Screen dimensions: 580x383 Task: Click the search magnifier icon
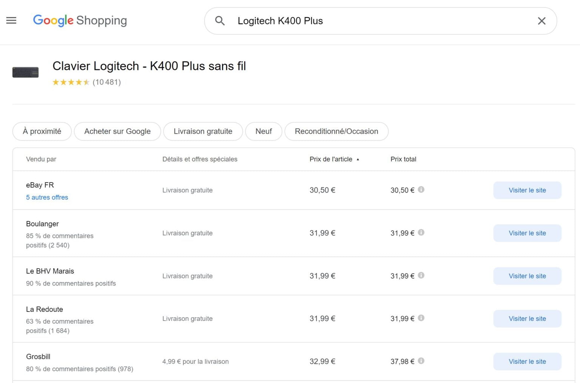click(220, 21)
